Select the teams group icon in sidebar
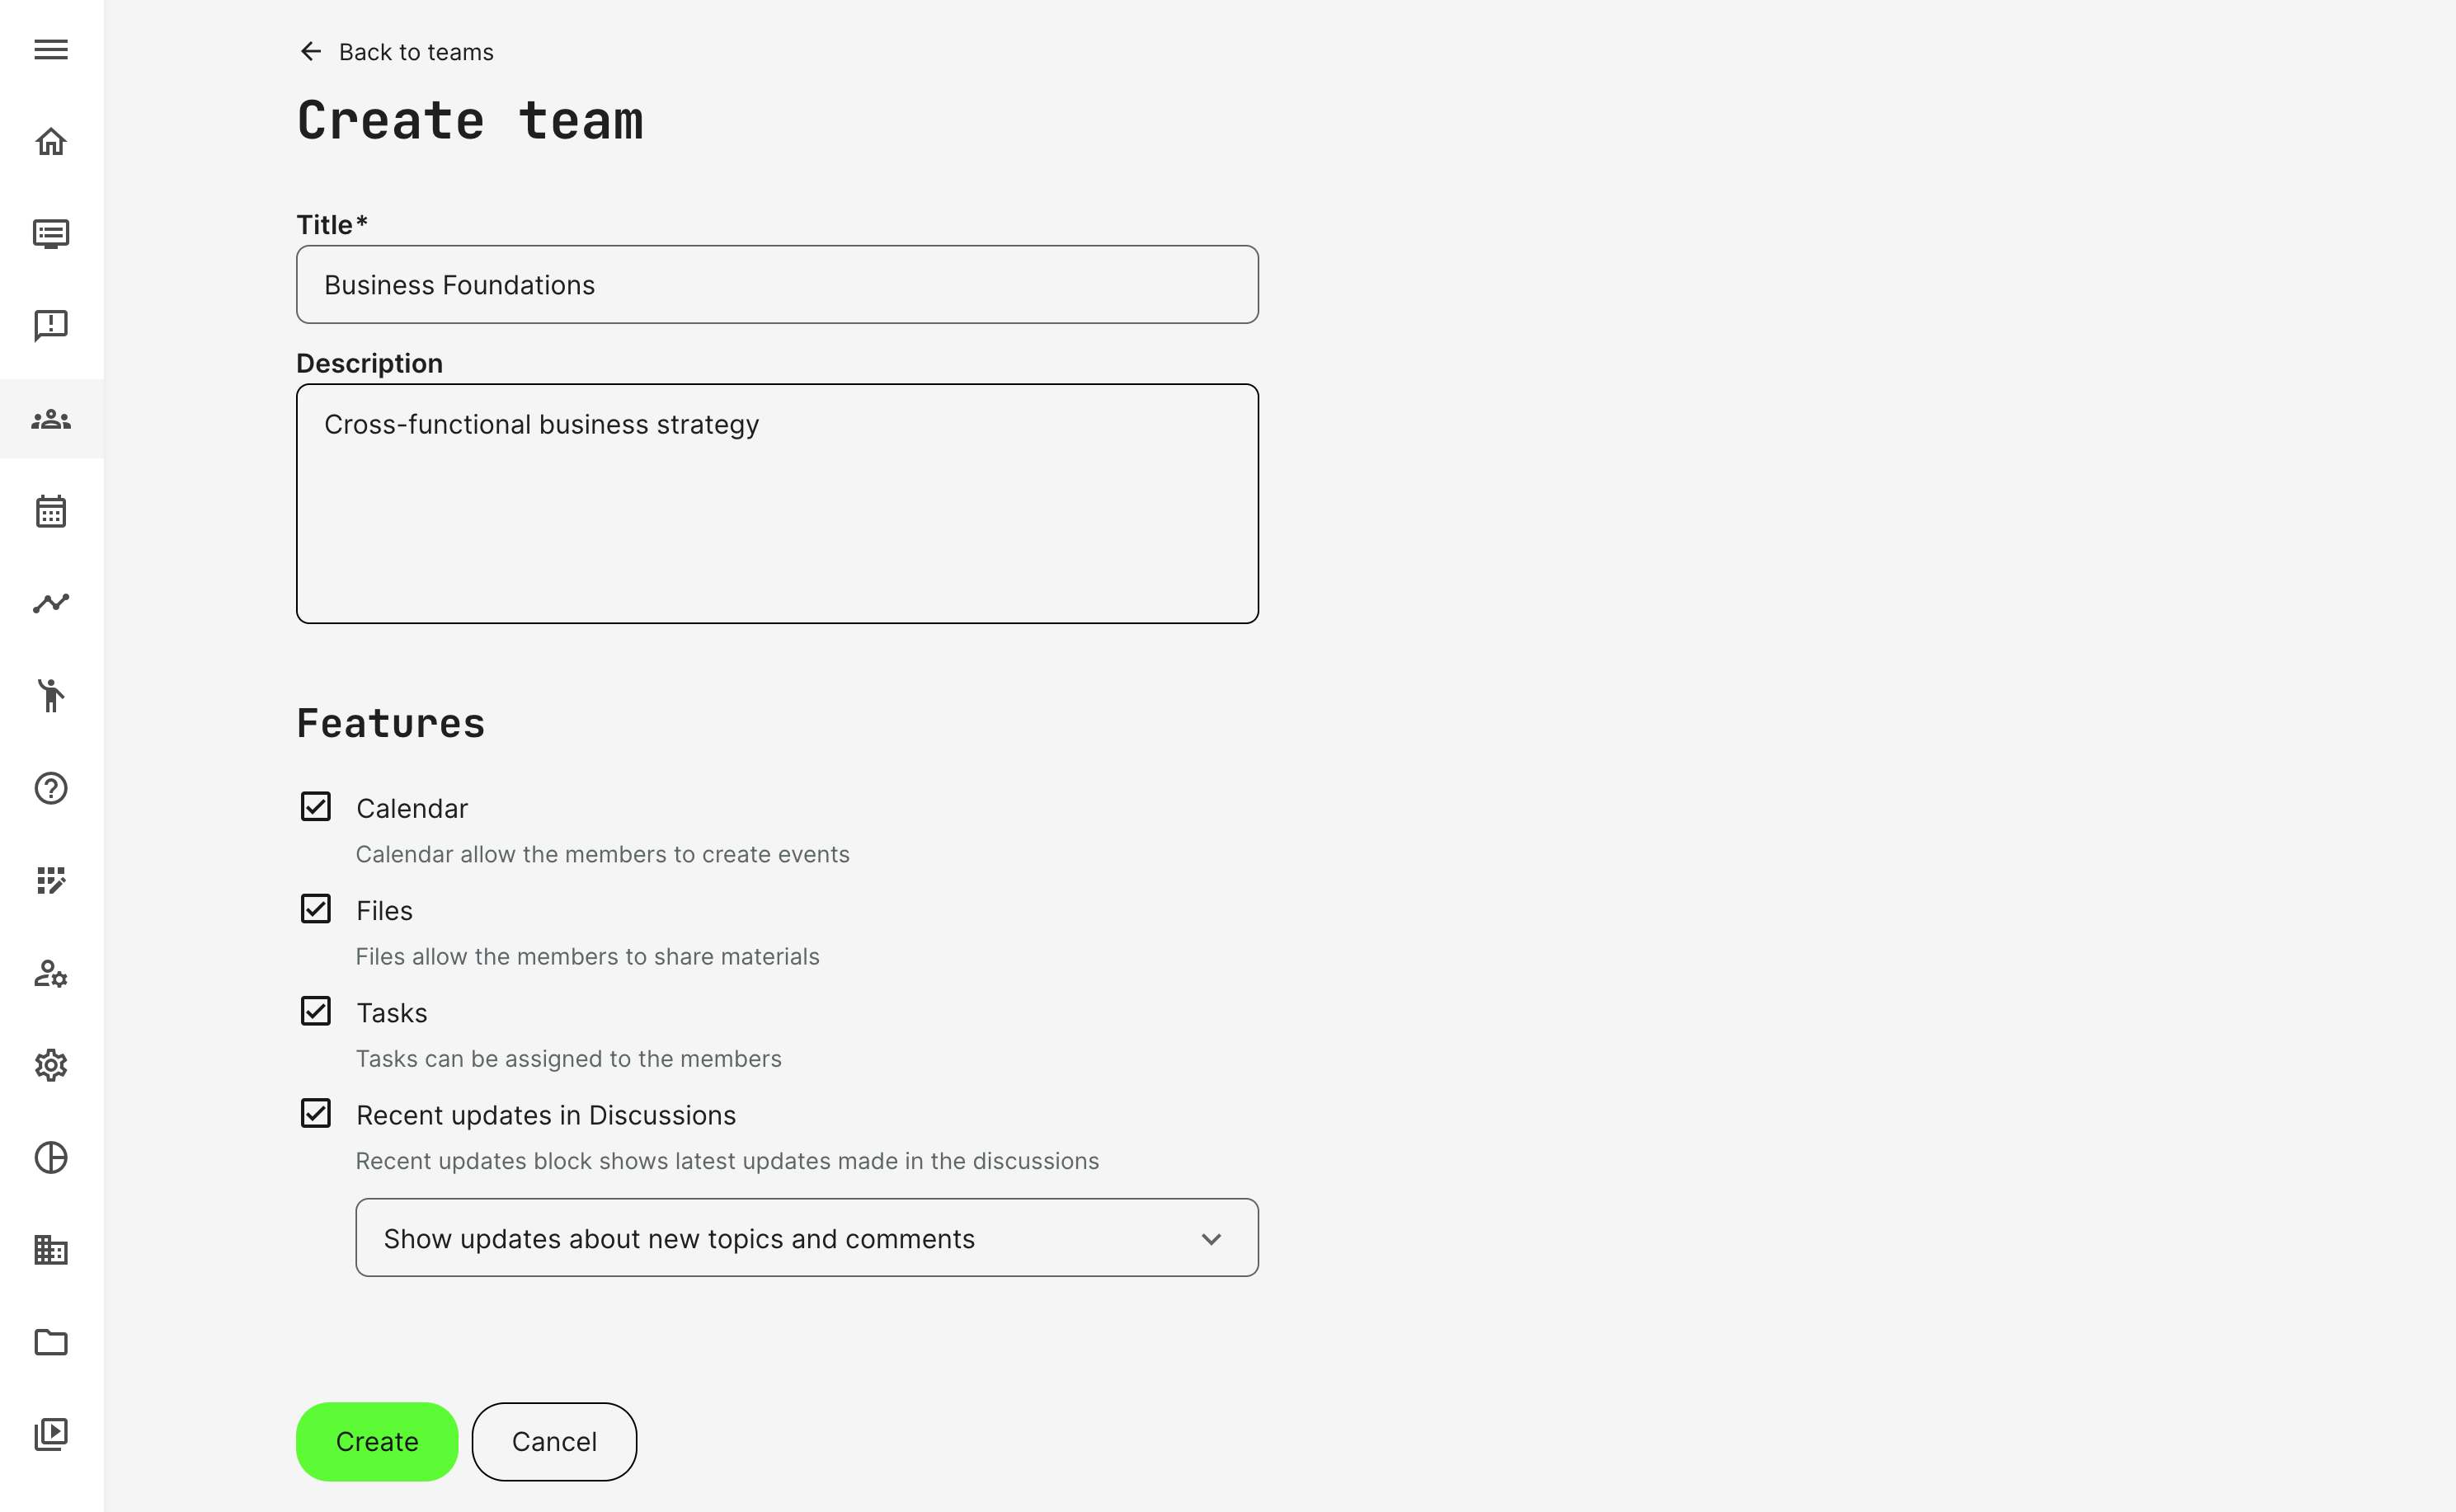 51,420
